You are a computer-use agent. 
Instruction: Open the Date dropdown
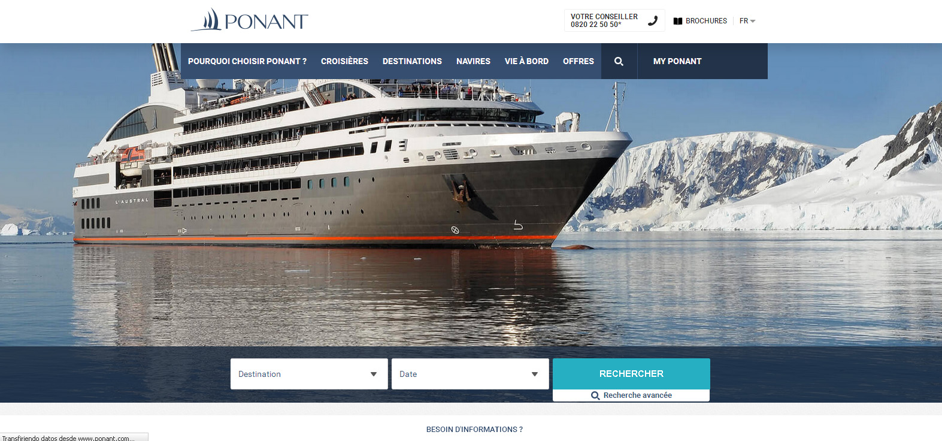470,374
